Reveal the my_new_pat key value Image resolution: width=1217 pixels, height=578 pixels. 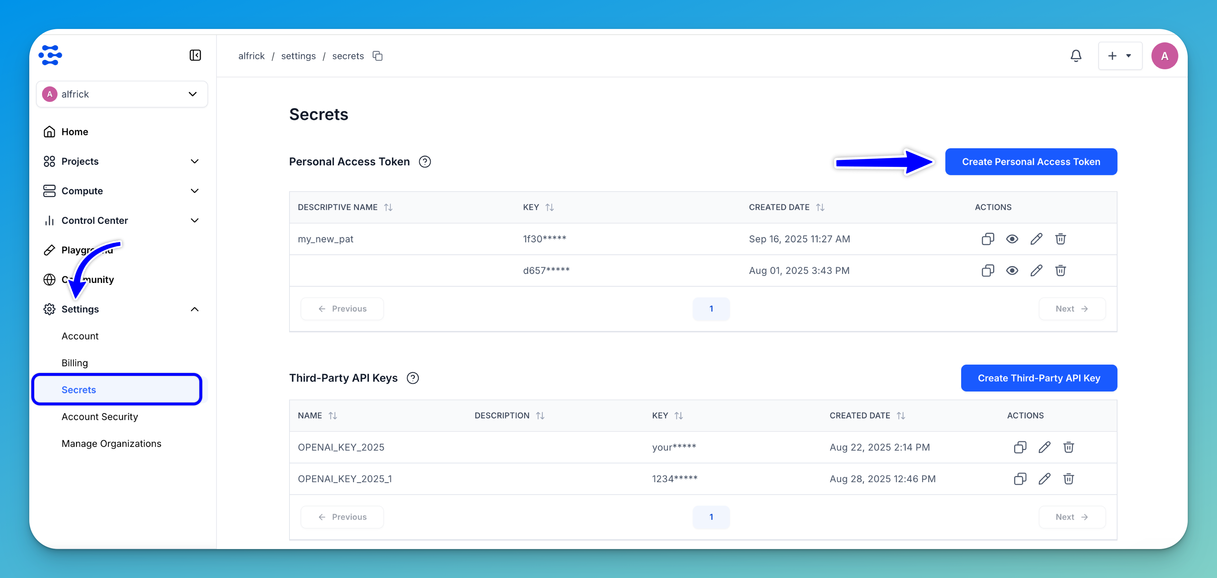(x=1012, y=239)
